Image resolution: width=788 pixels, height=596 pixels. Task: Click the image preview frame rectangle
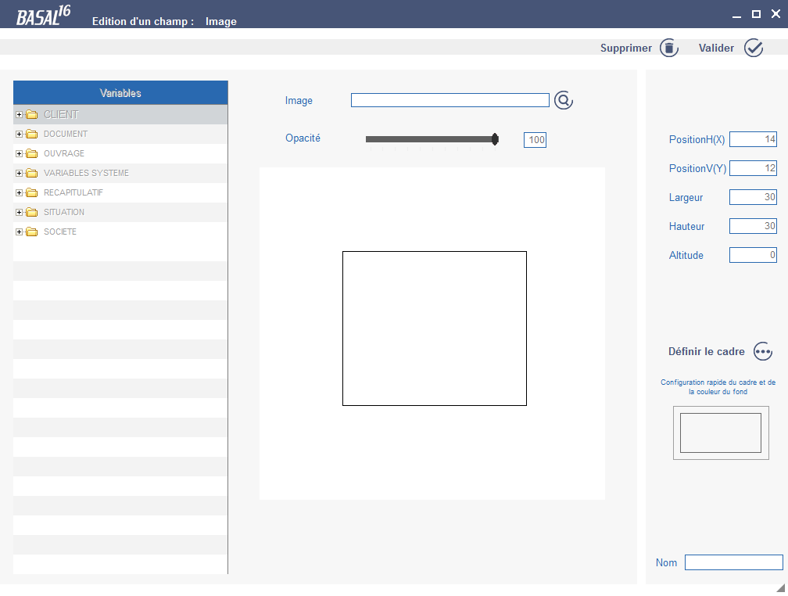click(x=434, y=329)
